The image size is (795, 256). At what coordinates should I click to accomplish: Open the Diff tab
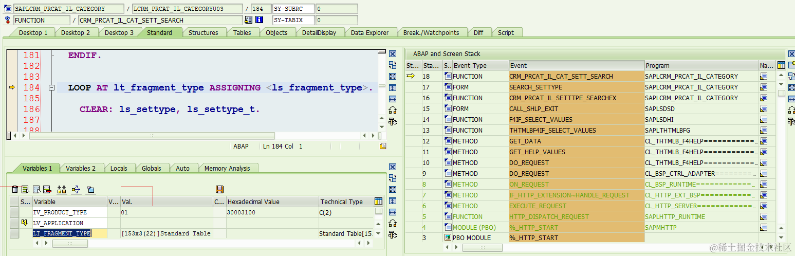[478, 32]
